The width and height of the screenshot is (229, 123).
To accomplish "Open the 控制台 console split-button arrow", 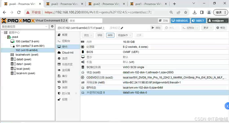I will [x=197, y=28].
